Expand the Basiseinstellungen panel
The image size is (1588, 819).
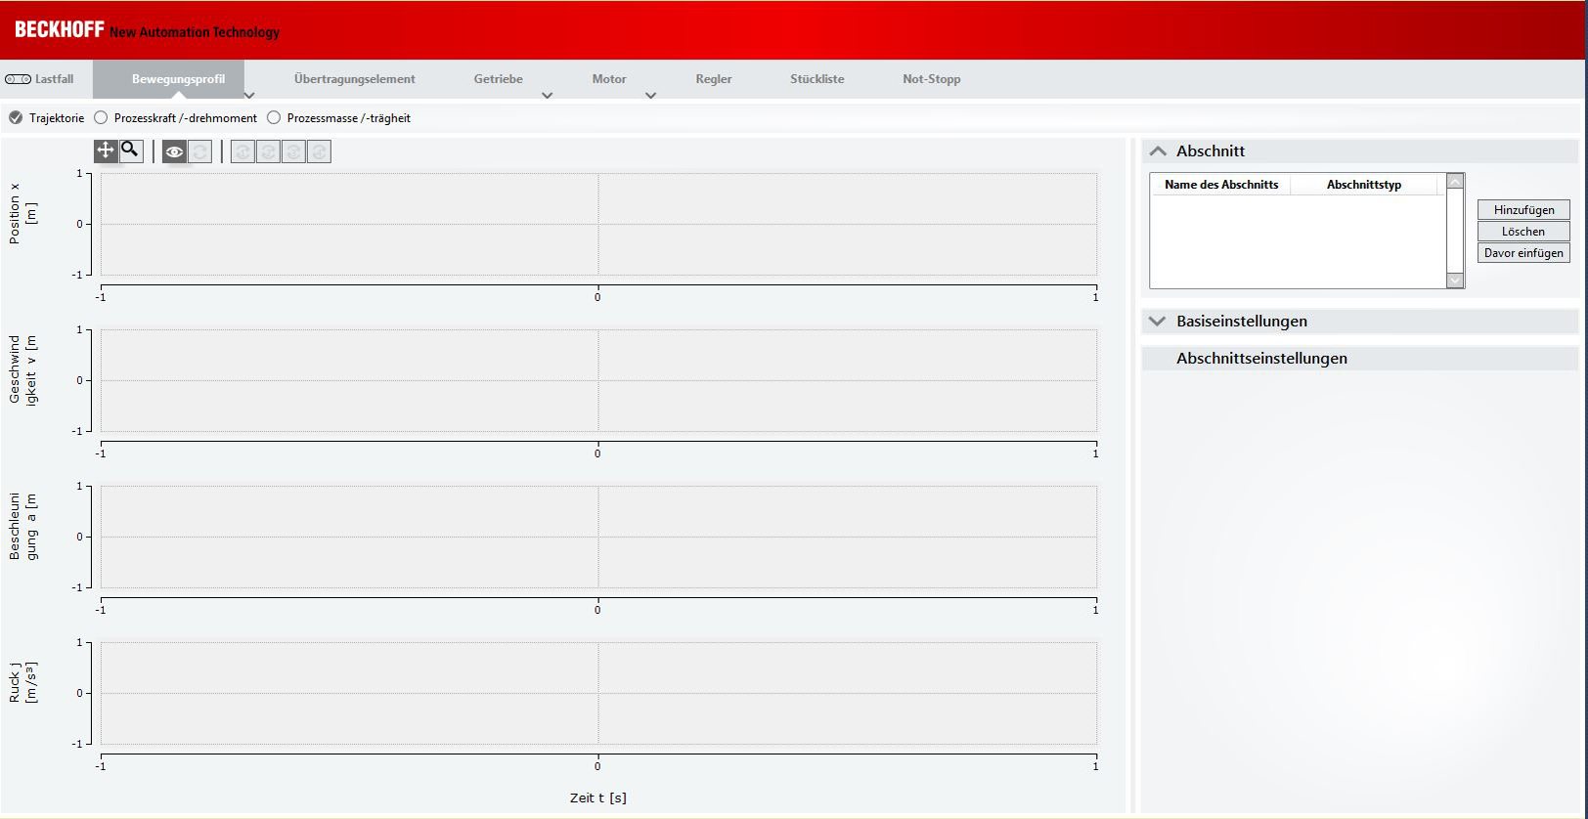[x=1158, y=322]
